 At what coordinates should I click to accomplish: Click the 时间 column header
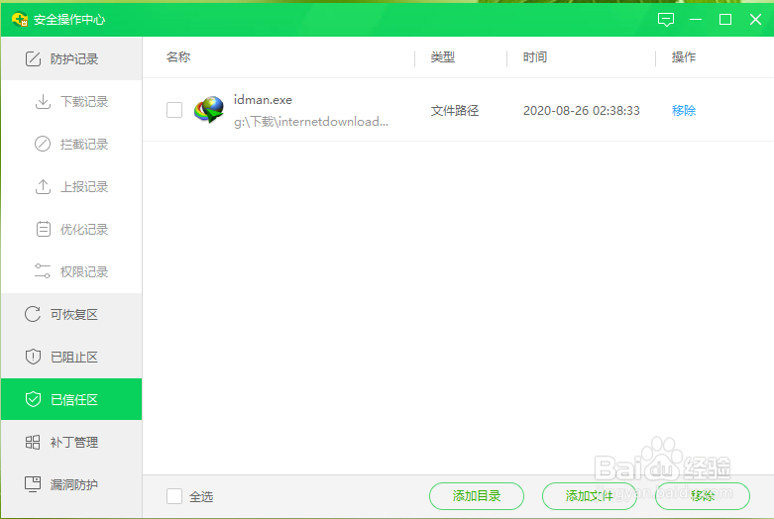(x=535, y=57)
